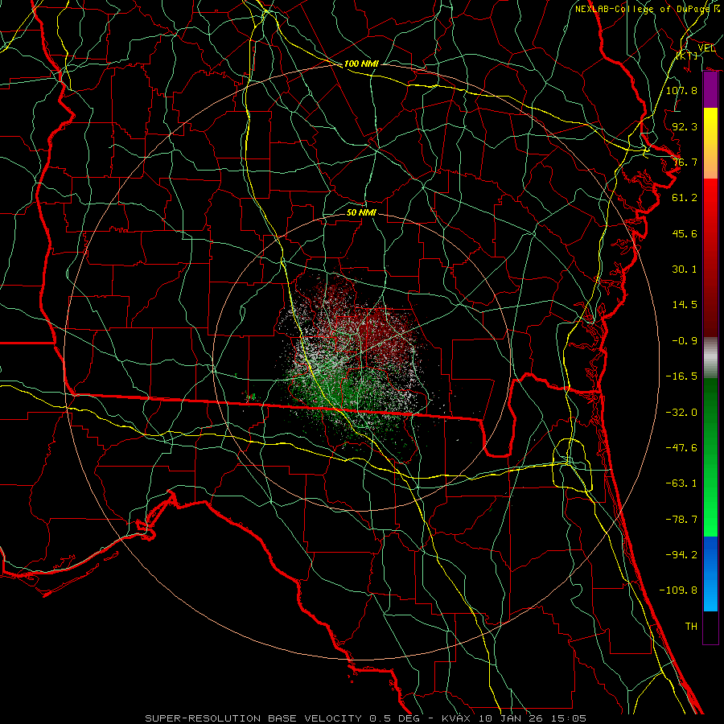Click the '10 JAN 26' date stamp
Viewport: 724px width, 724px height.
coord(510,718)
